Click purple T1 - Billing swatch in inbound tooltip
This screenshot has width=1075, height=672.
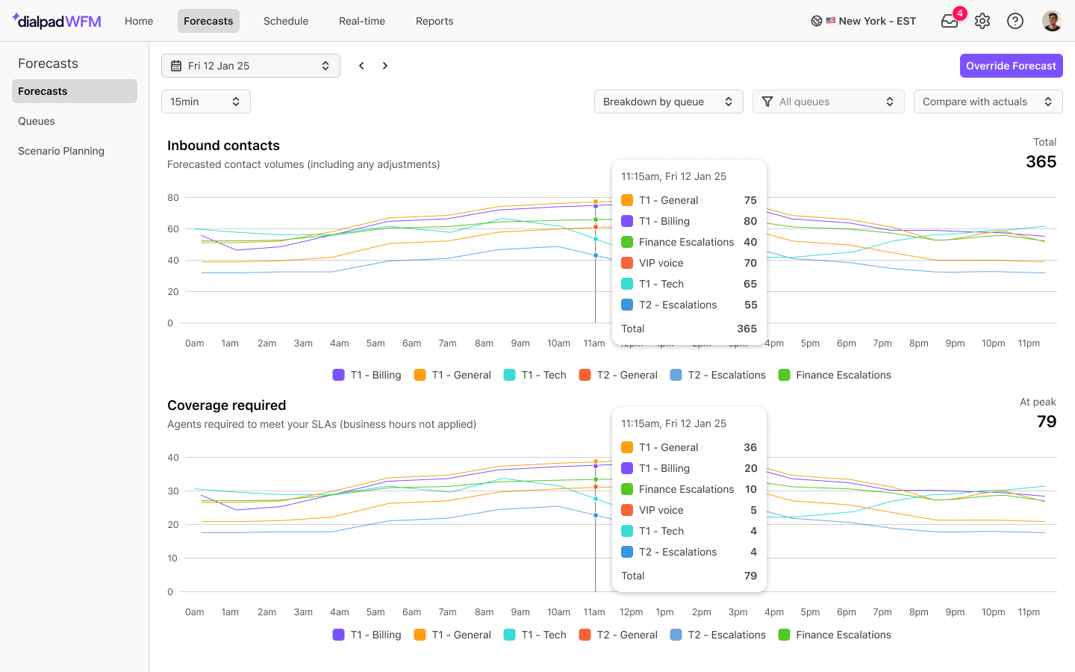pos(627,221)
